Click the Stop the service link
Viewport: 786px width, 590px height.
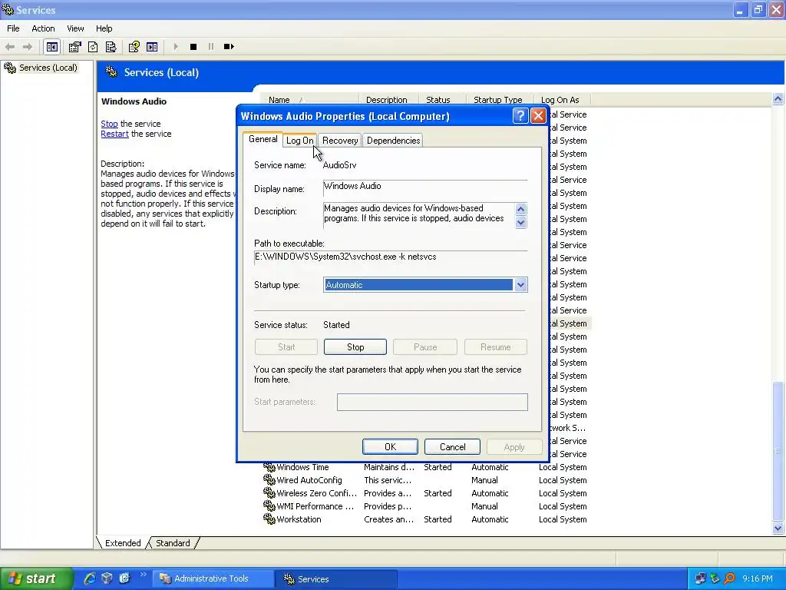(109, 124)
